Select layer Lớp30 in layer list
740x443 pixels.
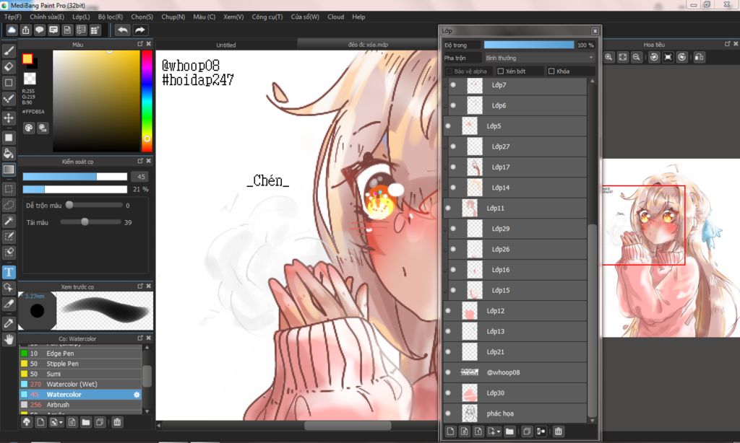515,393
